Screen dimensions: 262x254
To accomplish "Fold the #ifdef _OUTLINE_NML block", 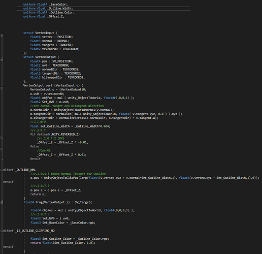I will pyautogui.click(x=2, y=170).
